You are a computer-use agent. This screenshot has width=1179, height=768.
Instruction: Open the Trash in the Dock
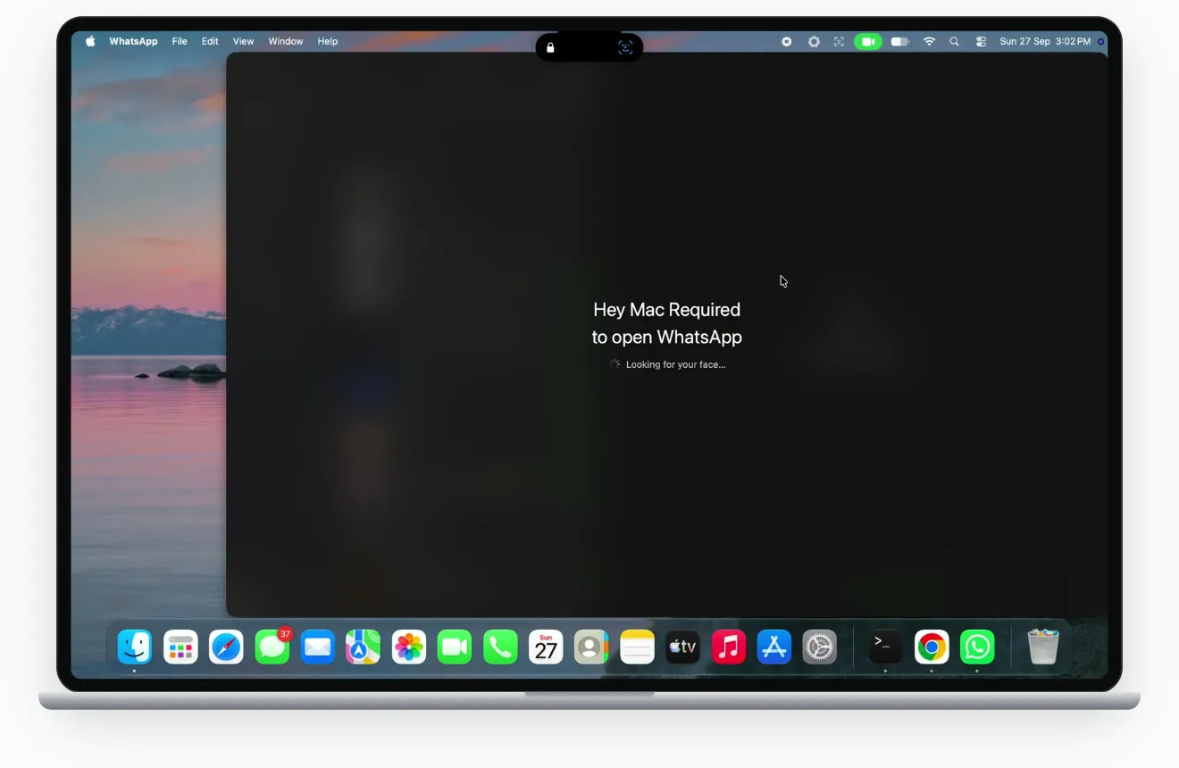[1042, 647]
